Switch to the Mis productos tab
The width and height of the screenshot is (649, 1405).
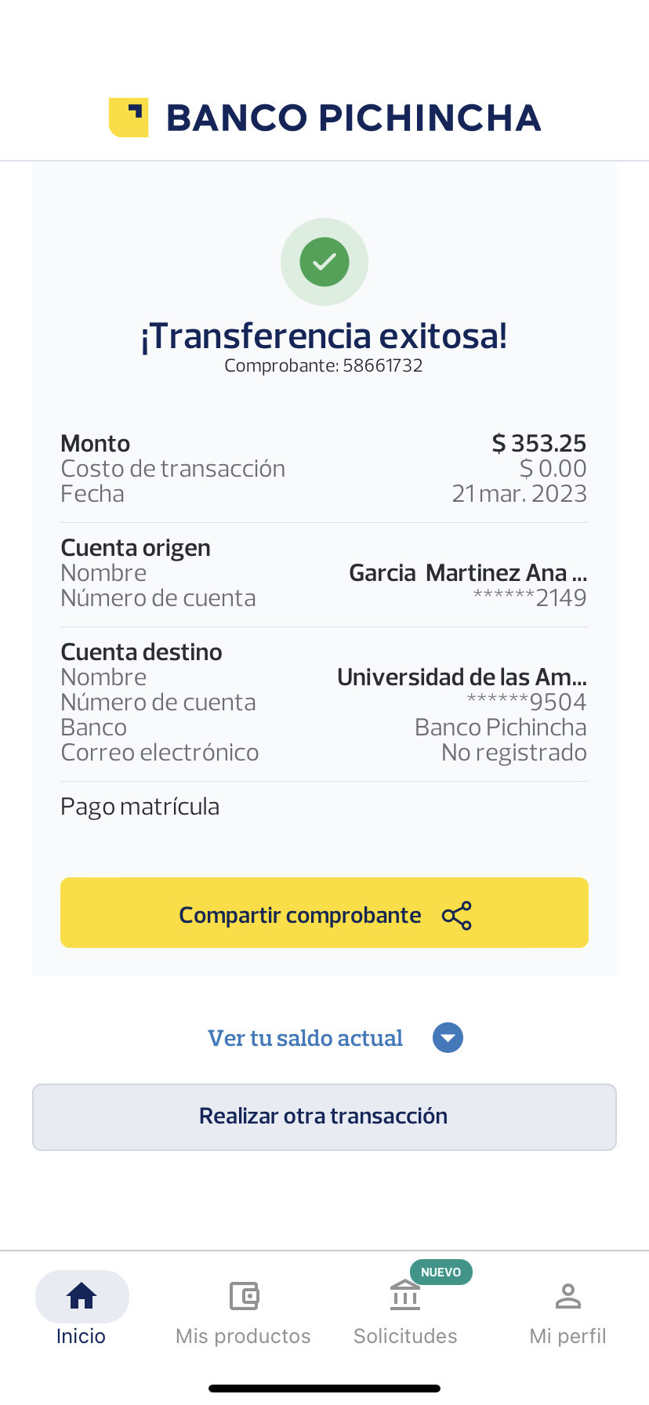pyautogui.click(x=243, y=1336)
